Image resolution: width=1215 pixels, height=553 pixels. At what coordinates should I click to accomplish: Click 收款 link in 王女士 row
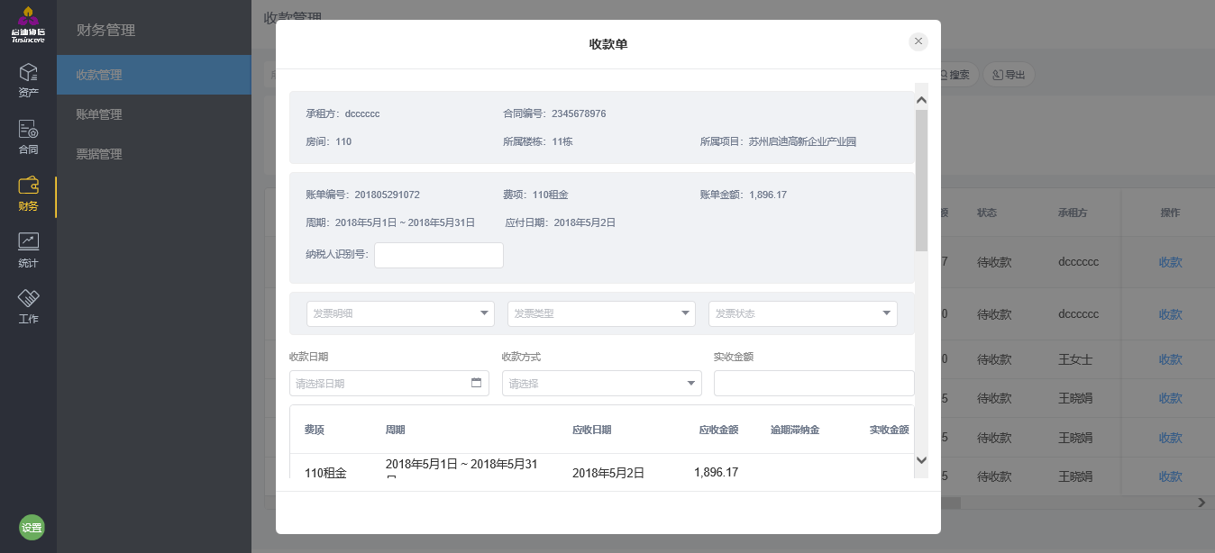point(1170,359)
